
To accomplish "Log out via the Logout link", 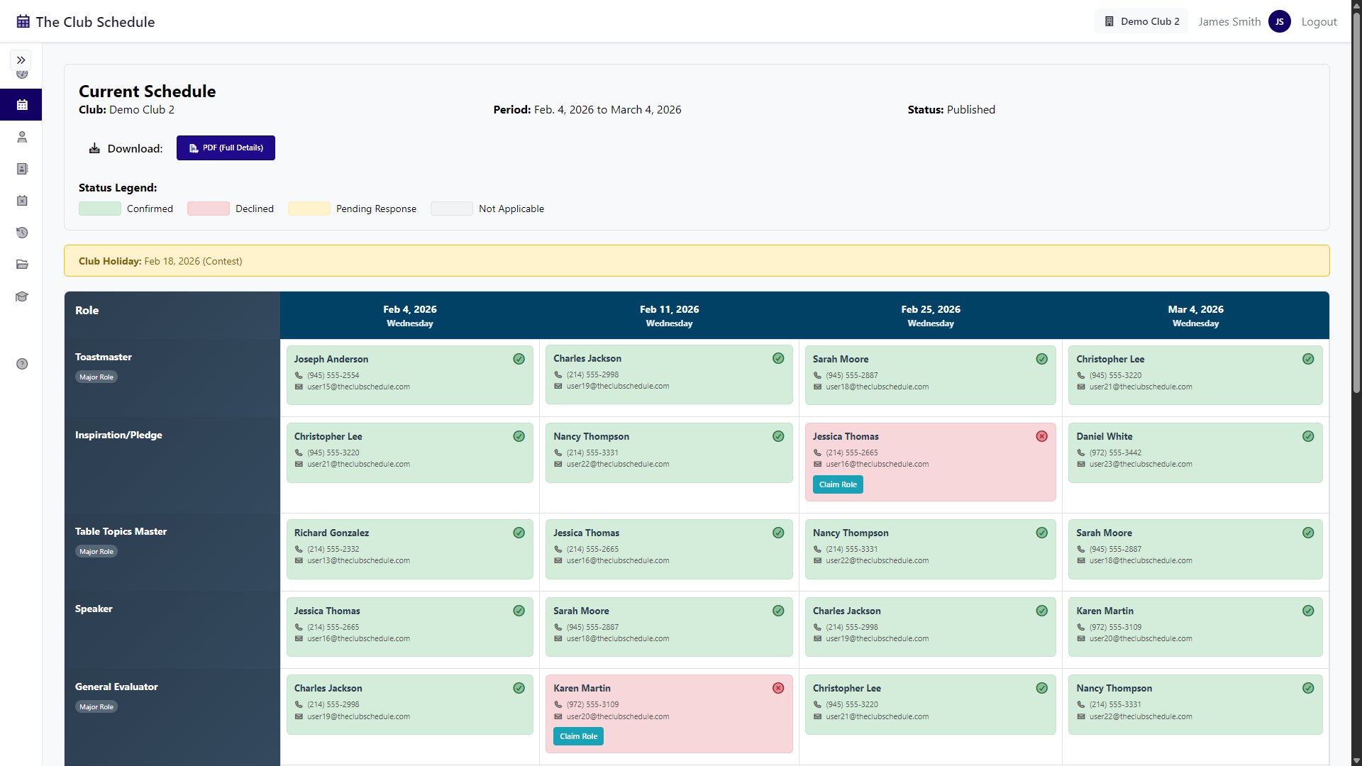I will (1319, 22).
